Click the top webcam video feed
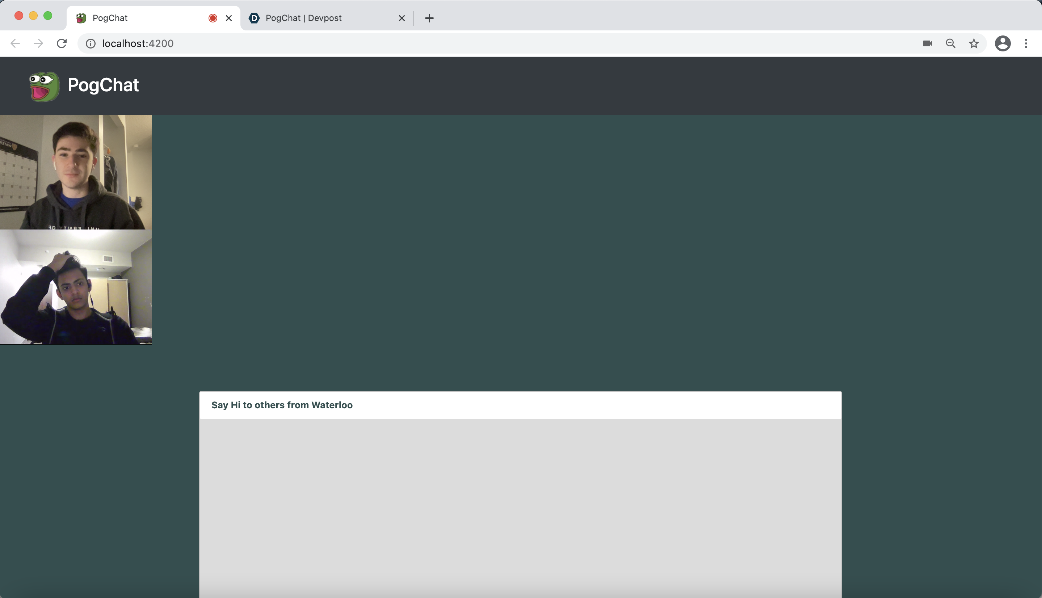Image resolution: width=1042 pixels, height=598 pixels. pos(76,172)
